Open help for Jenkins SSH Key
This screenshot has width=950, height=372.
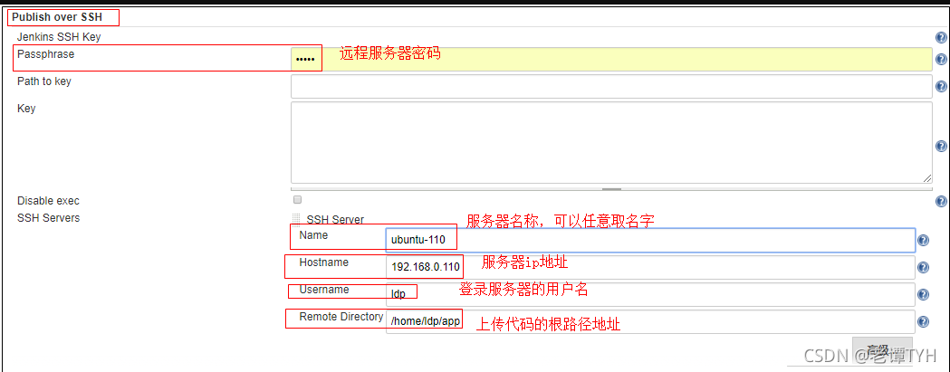pos(941,38)
